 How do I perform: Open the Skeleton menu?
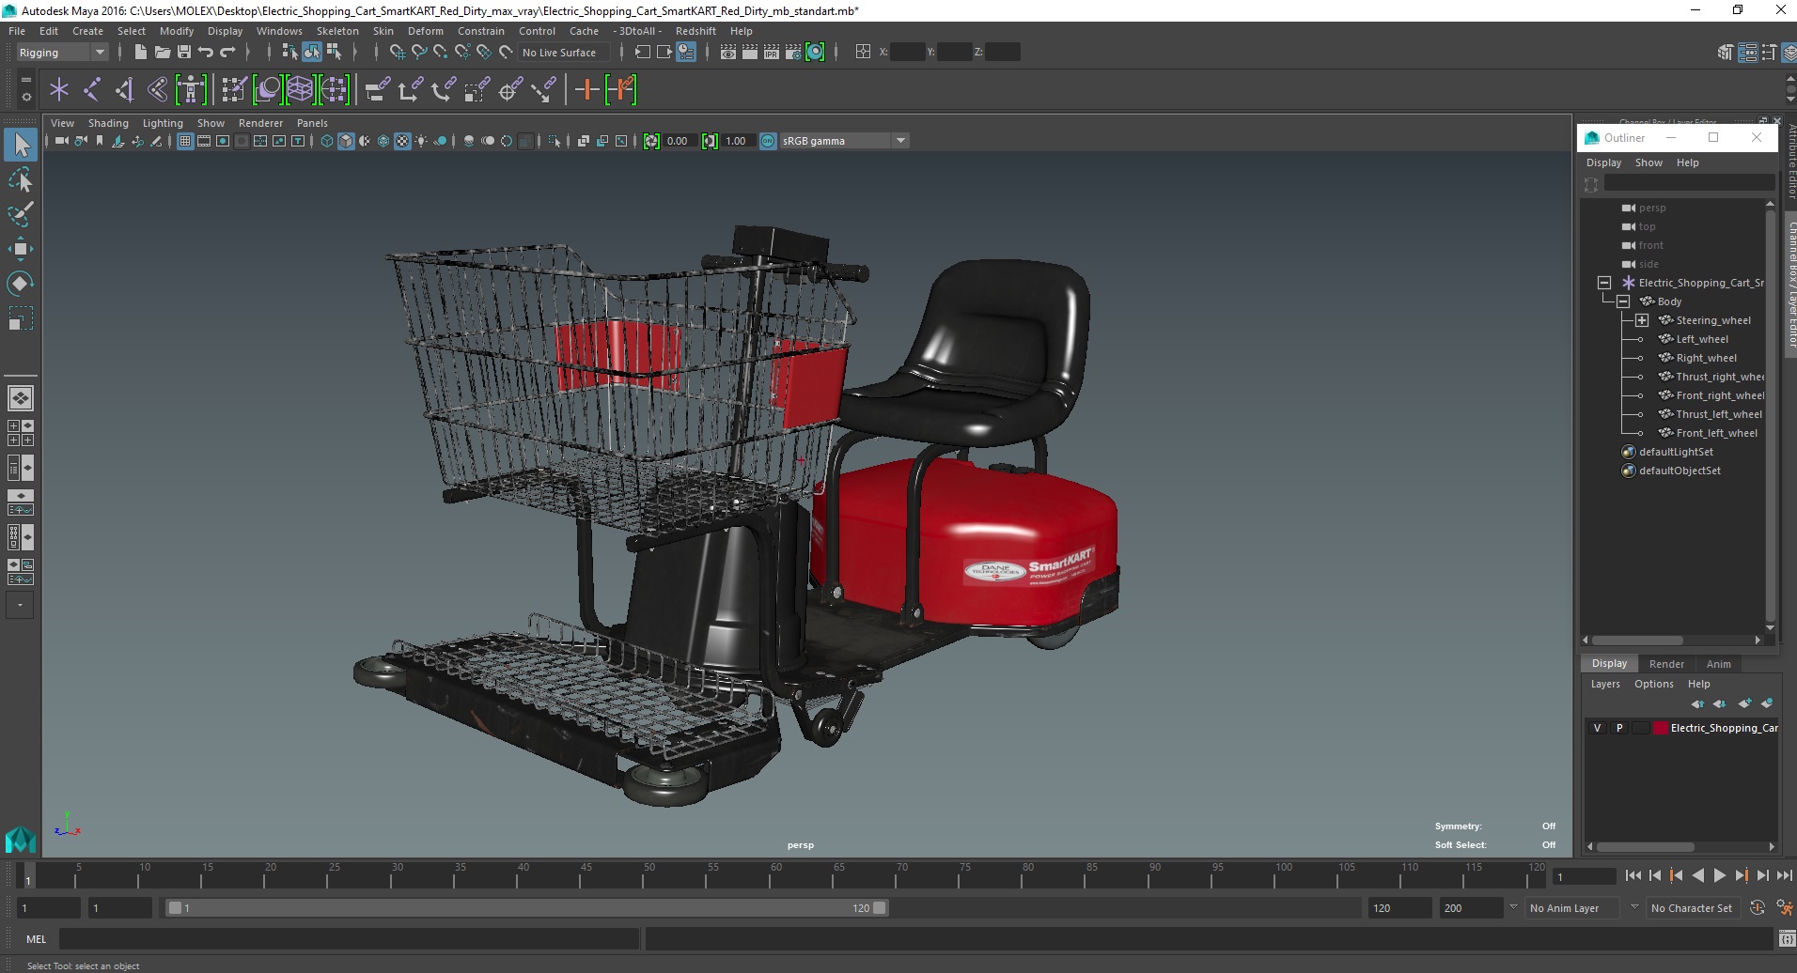(x=336, y=31)
